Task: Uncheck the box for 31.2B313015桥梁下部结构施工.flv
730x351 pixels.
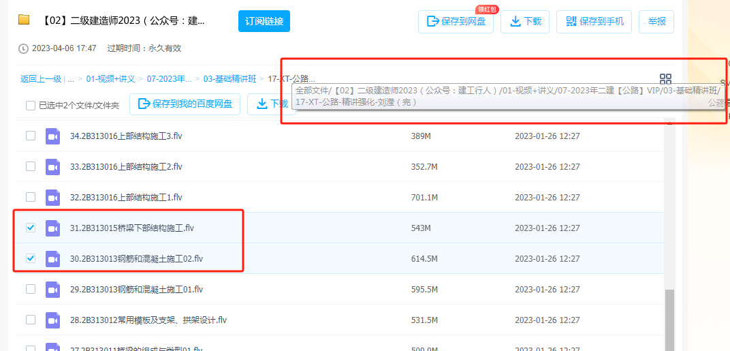Action: coord(31,228)
